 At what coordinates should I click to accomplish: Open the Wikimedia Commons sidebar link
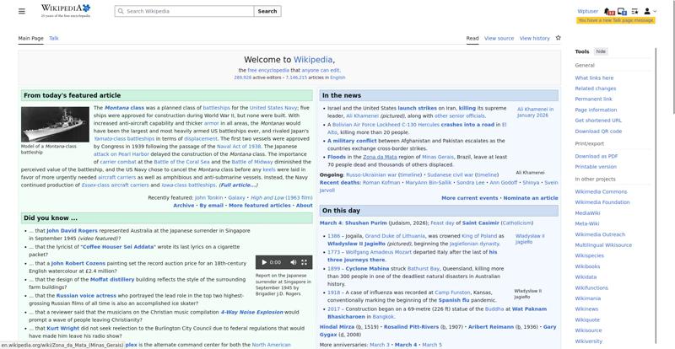tap(601, 191)
